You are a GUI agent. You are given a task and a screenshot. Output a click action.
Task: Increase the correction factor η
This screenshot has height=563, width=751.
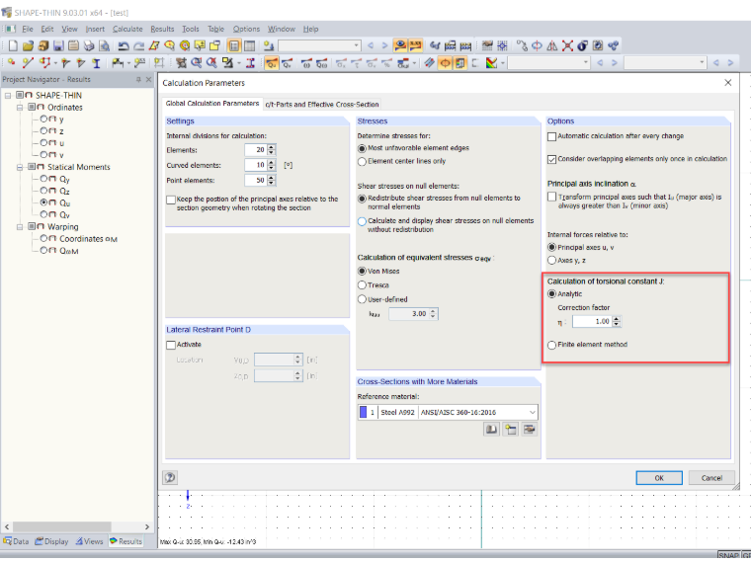617,319
